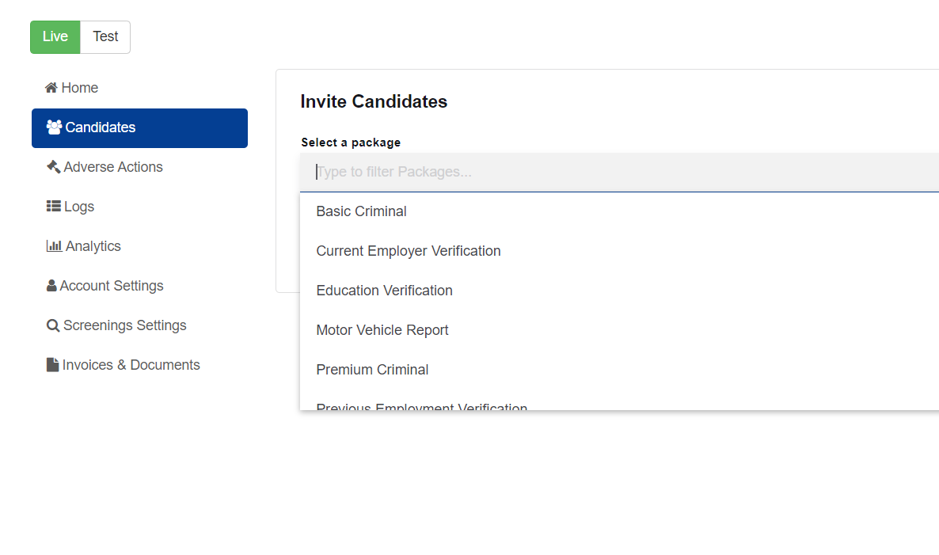Click the document icon beside Invoices & Documents
This screenshot has height=555, width=939.
click(x=51, y=364)
